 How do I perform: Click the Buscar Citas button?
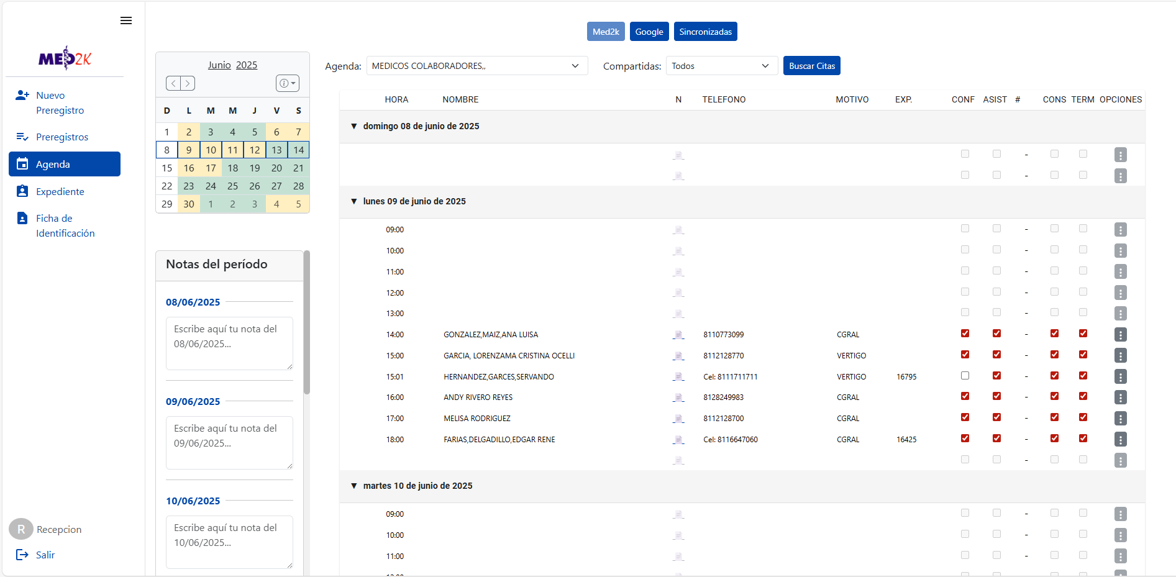pyautogui.click(x=811, y=66)
